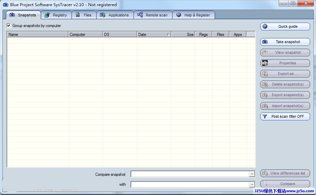316x195 pixels.
Task: Click the SysTracer title bar camera icon
Action: tap(5, 4)
